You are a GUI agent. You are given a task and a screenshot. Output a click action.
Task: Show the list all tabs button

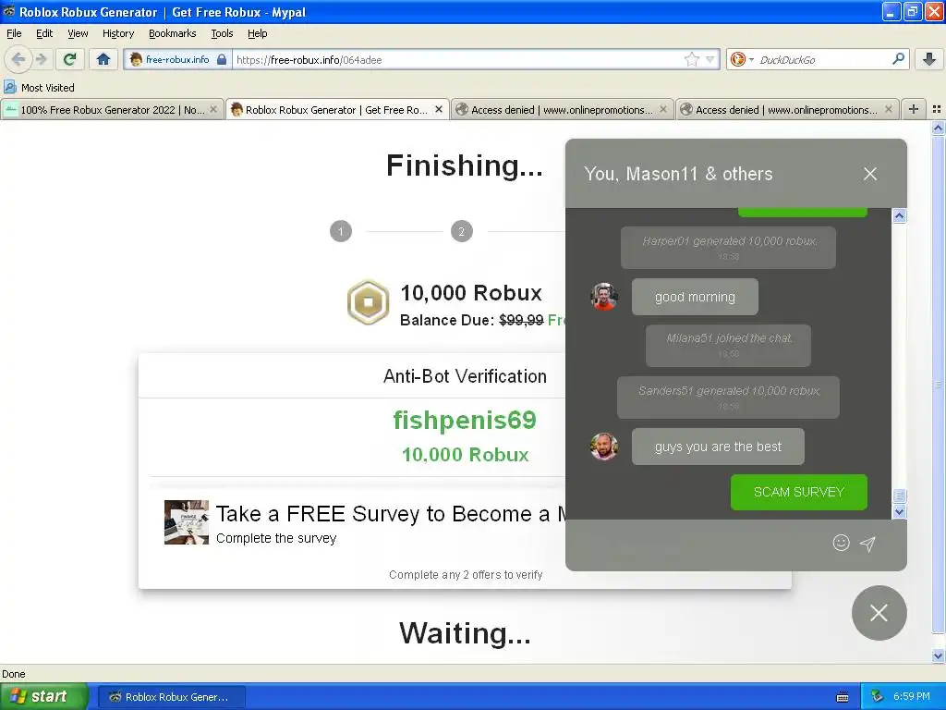937,109
